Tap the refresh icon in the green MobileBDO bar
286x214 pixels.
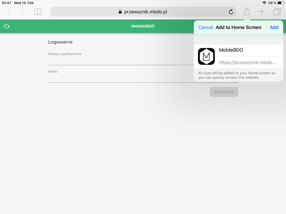coord(7,26)
